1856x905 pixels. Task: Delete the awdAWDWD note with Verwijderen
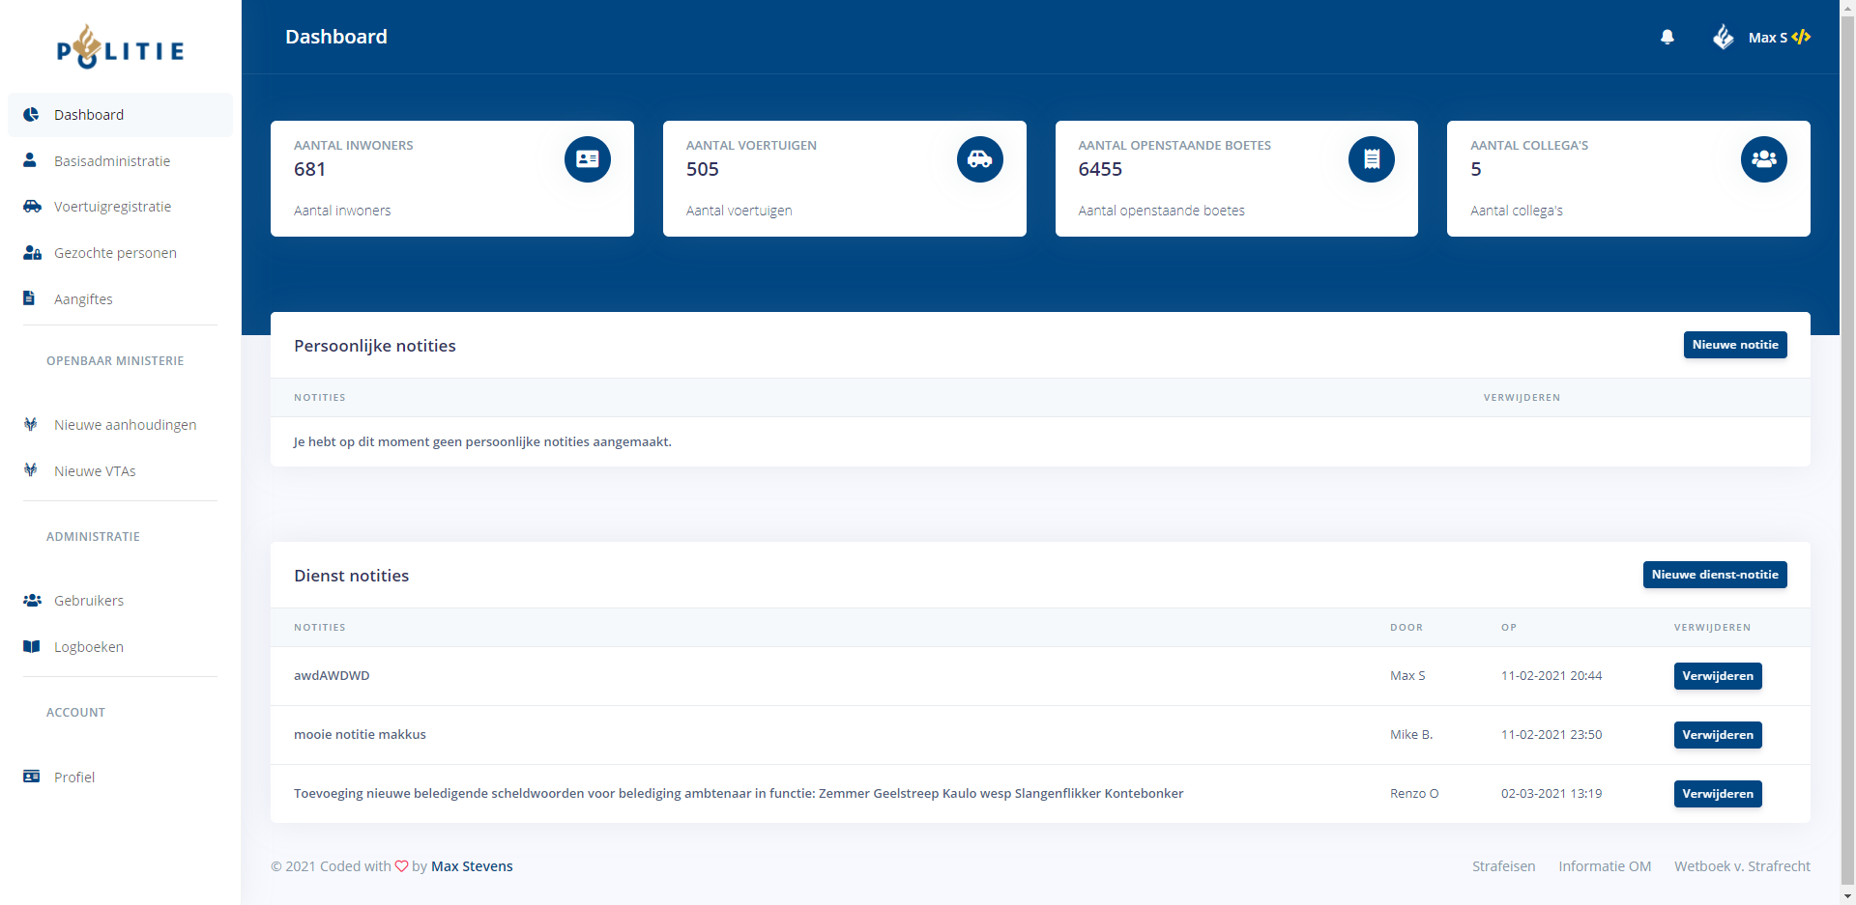(1717, 676)
